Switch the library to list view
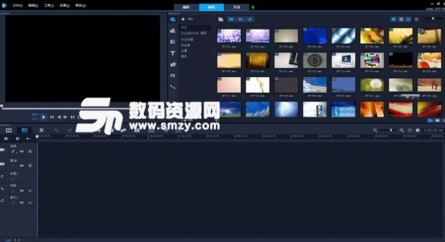 pos(401,19)
